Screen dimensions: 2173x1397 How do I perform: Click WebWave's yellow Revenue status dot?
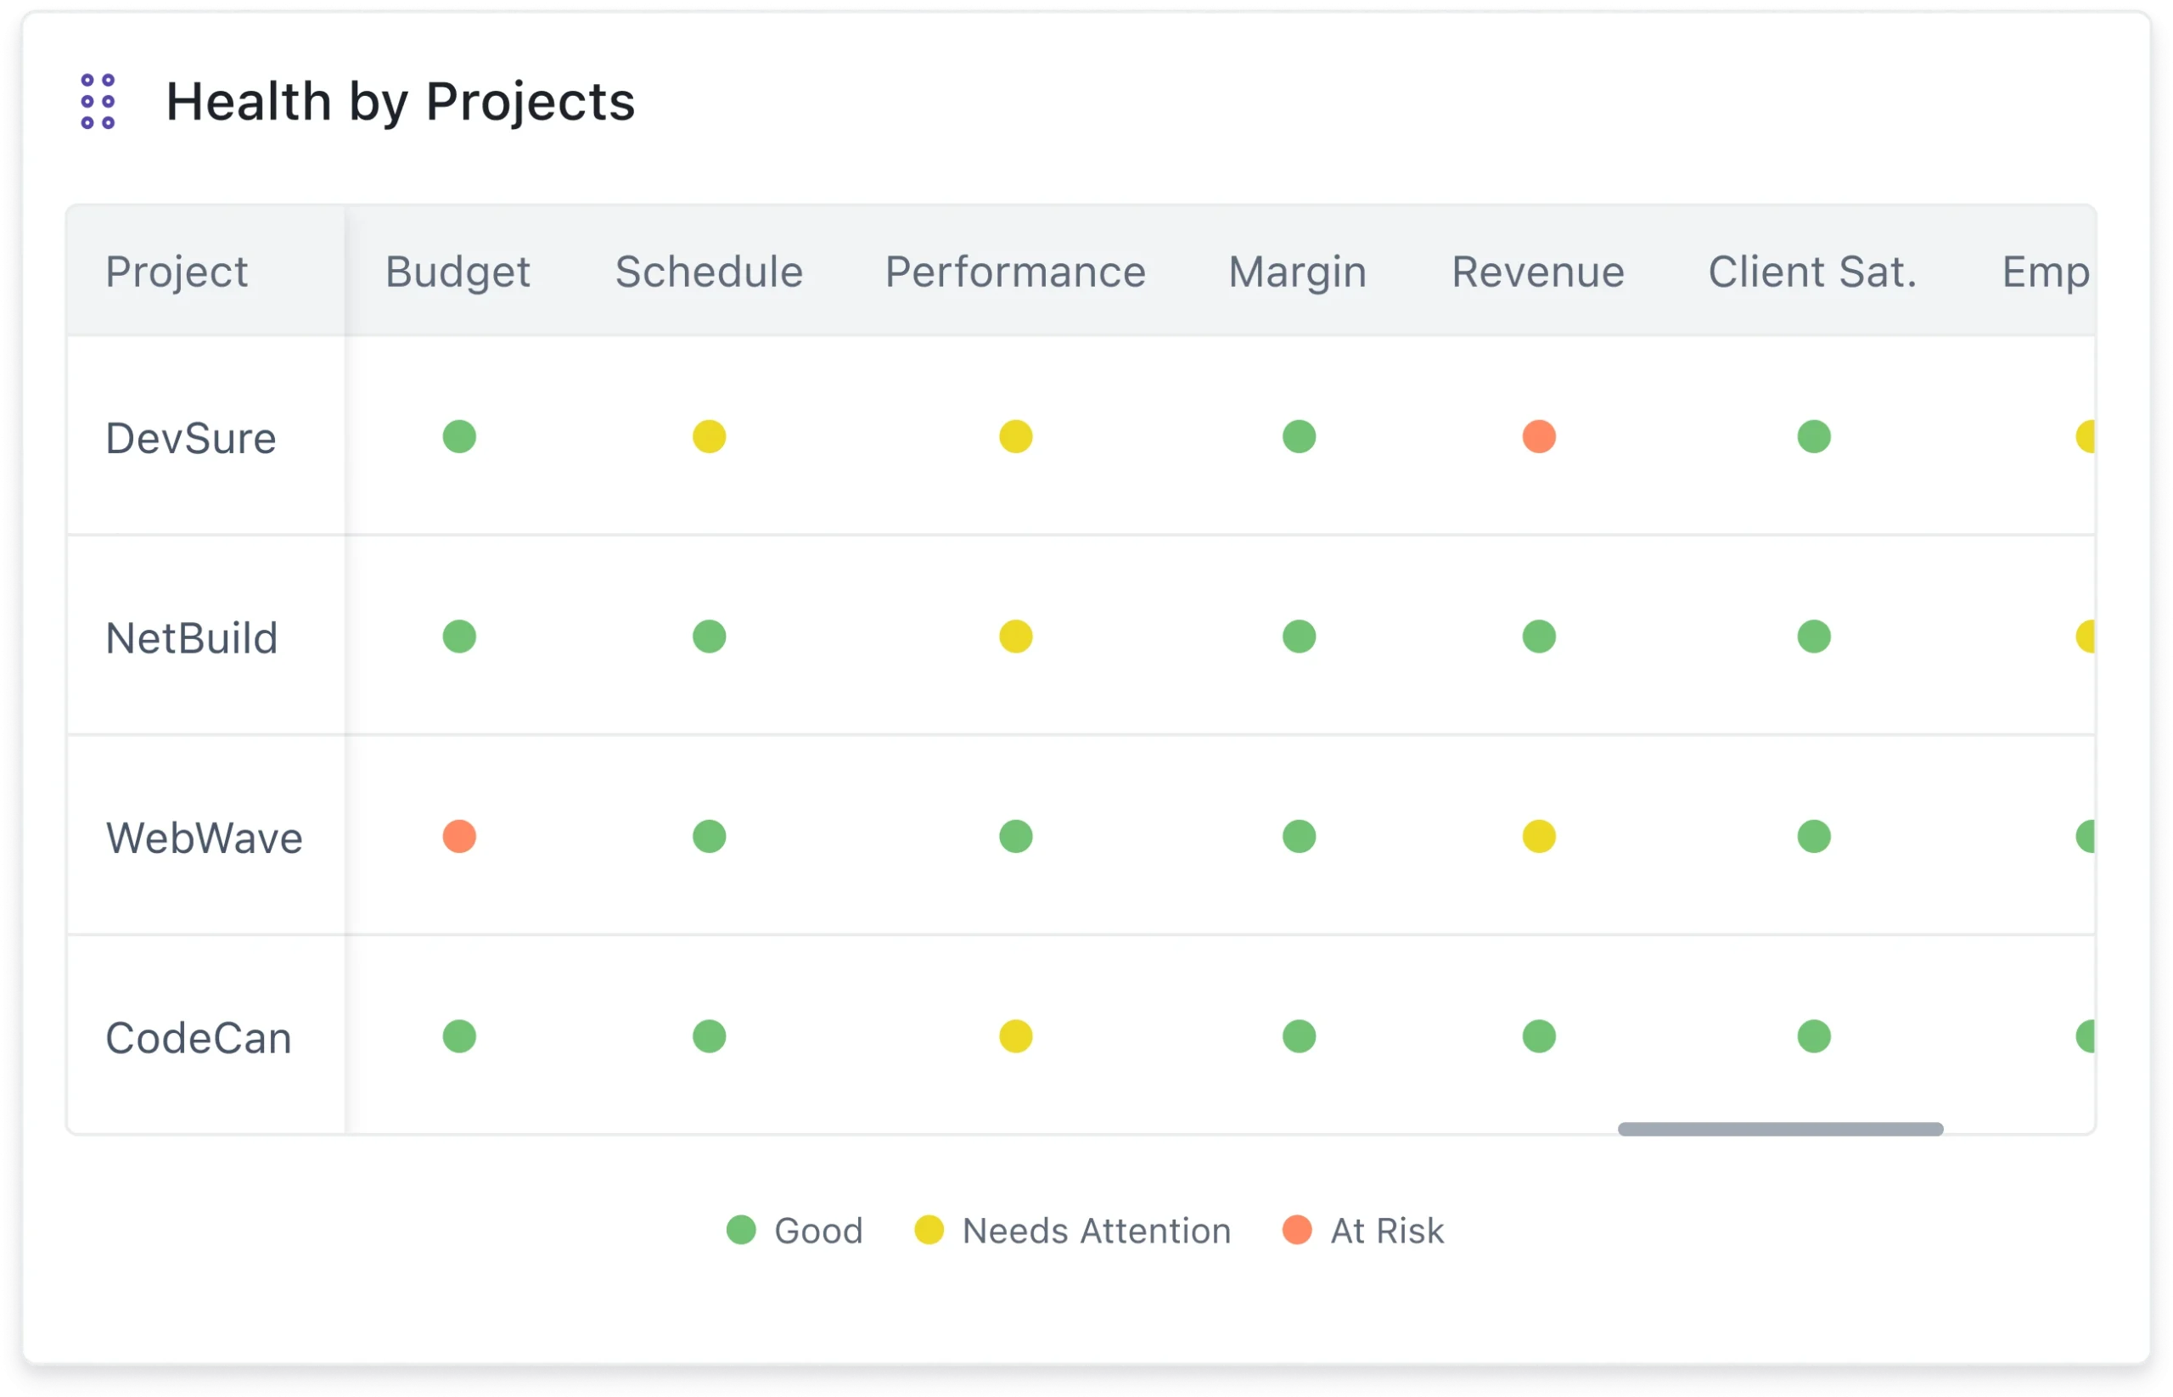(1539, 836)
